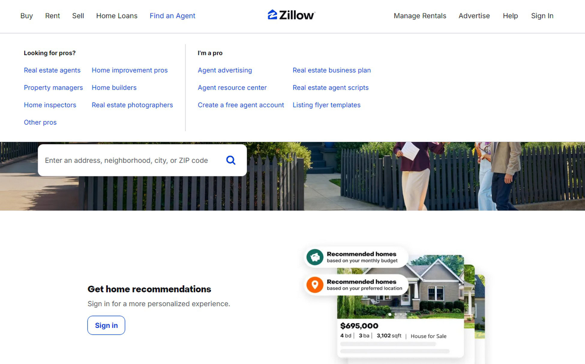
Task: Open the Buy navigation menu item
Action: point(26,16)
